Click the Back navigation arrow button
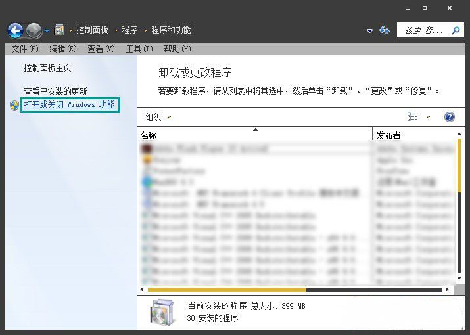Viewport: 470px width, 335px height. [15, 30]
